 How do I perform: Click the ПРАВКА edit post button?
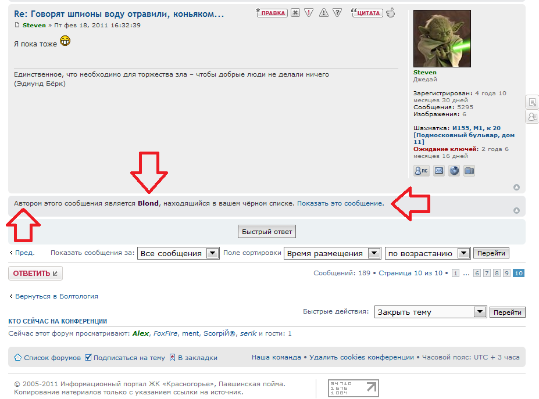pyautogui.click(x=272, y=13)
